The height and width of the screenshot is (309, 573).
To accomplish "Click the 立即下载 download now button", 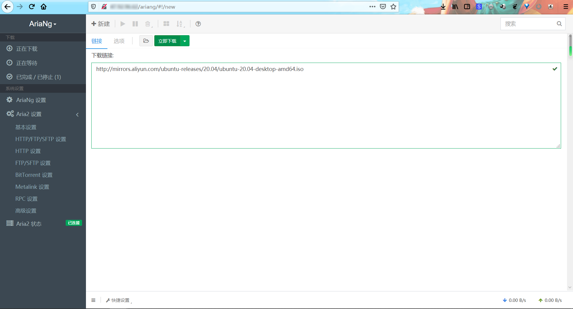I will click(x=167, y=41).
